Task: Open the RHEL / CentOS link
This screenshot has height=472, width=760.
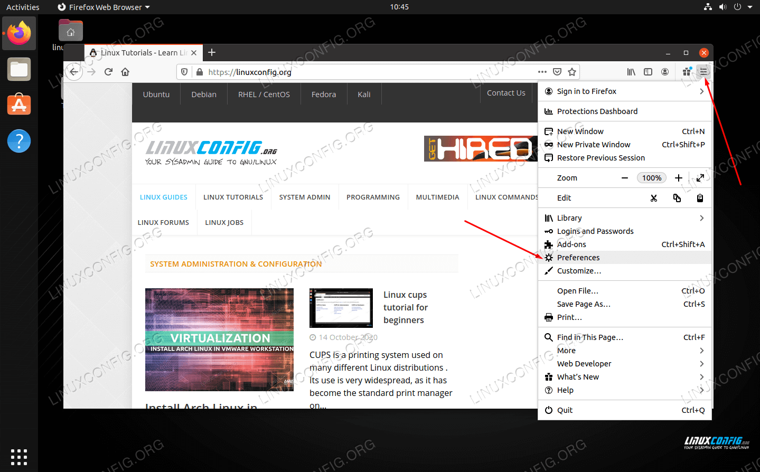Action: tap(264, 95)
